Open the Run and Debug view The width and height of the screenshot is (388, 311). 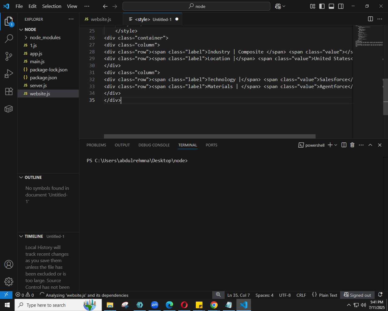click(9, 74)
